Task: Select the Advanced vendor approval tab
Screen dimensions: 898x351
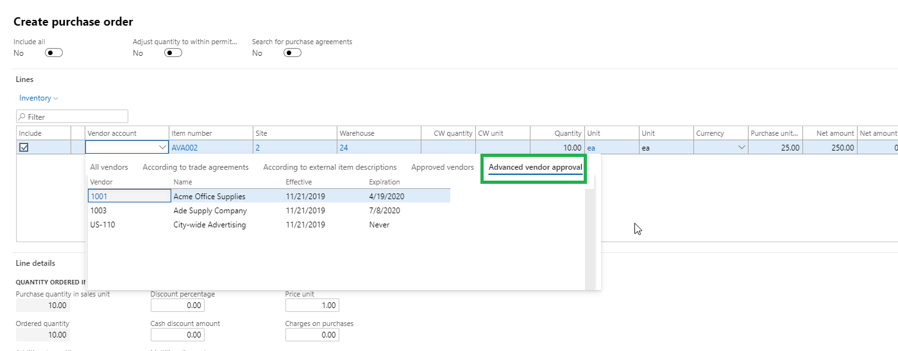Action: [536, 167]
